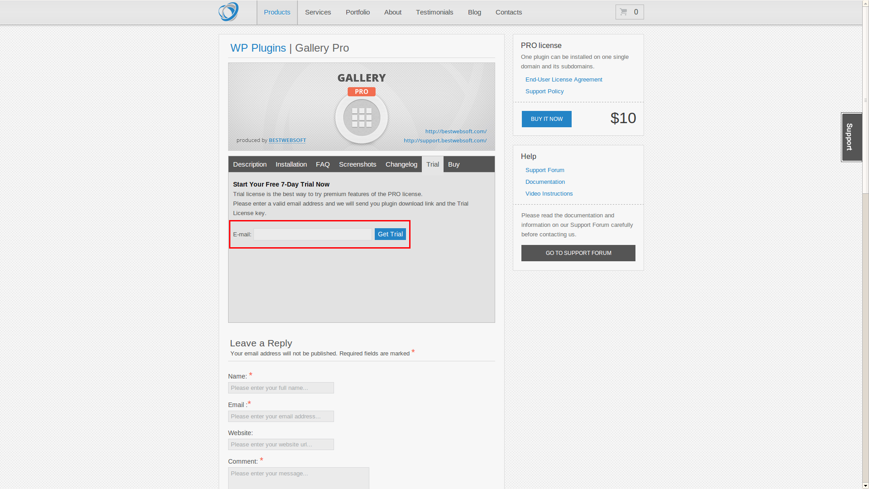
Task: Open the Portfolio page from navigation
Action: (x=358, y=12)
